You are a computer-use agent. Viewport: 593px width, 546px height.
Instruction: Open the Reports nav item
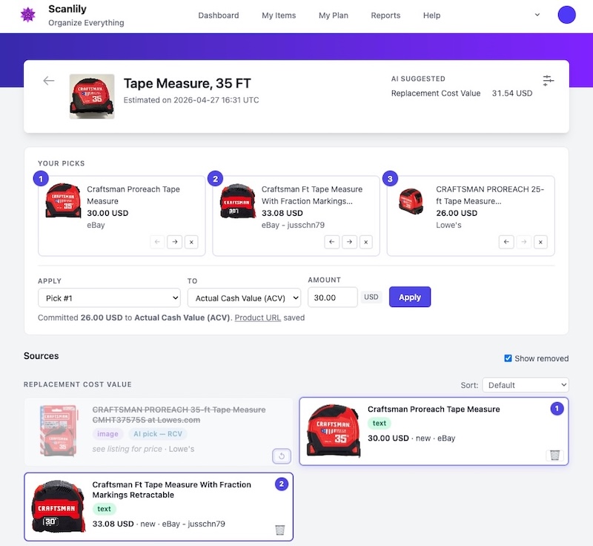coord(385,16)
